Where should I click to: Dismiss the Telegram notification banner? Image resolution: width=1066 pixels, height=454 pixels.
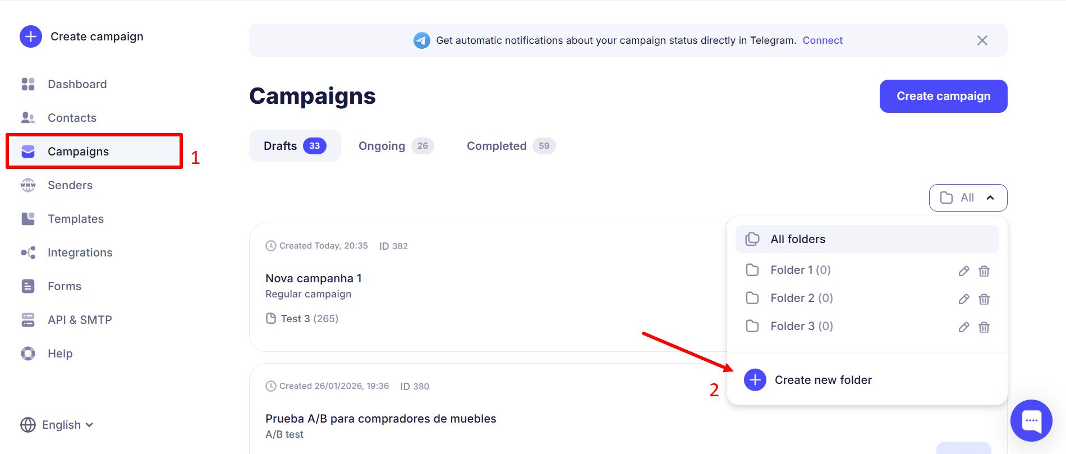[x=982, y=40]
